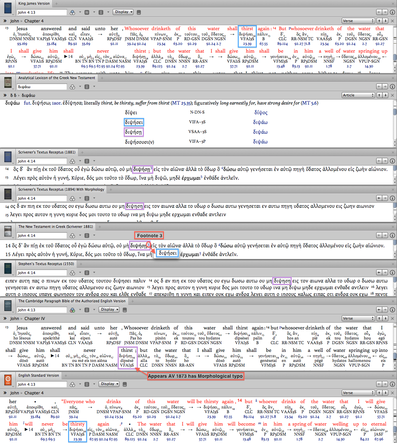Click the King James Version book cover icon
This screenshot has width=397, height=443.
(8, 8)
